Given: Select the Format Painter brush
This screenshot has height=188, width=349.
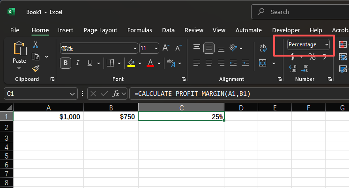Looking at the screenshot, I should click(36, 68).
